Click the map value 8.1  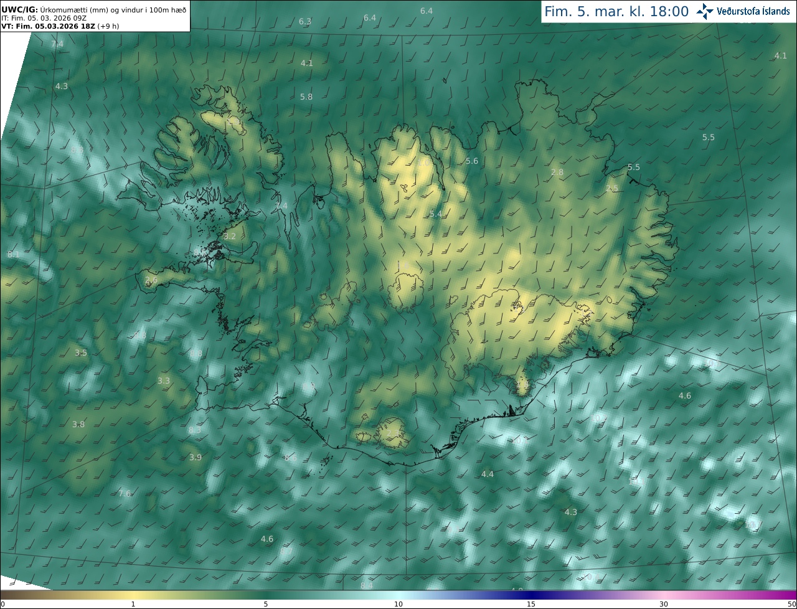pyautogui.click(x=14, y=255)
